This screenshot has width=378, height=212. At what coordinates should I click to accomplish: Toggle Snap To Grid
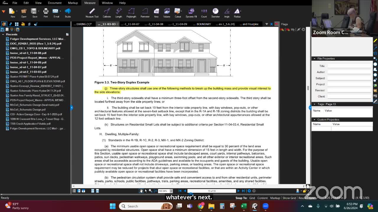[252, 198]
